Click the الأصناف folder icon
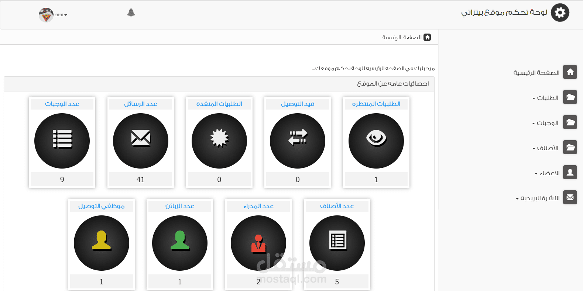The height and width of the screenshot is (291, 583). 570,147
